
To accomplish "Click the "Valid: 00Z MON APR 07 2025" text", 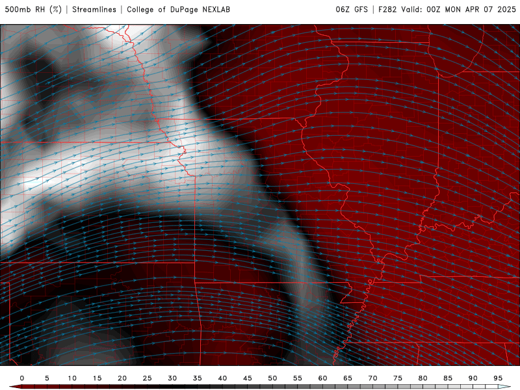I will pyautogui.click(x=459, y=10).
